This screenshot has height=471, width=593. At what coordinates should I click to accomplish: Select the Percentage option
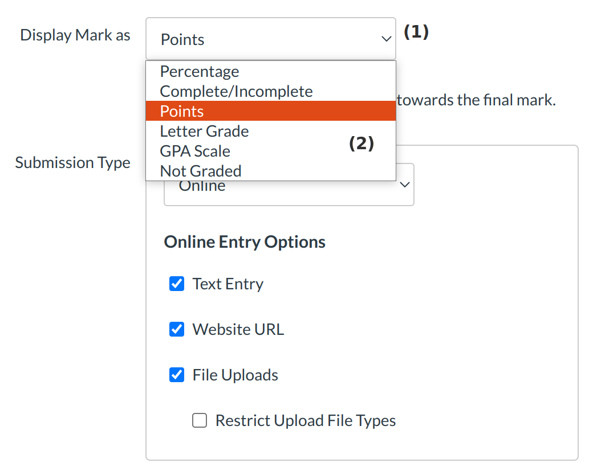pos(200,72)
